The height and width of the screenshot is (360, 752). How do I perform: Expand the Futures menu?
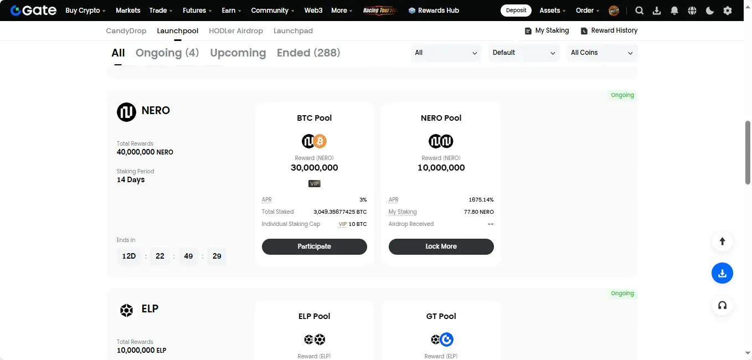[x=197, y=11]
